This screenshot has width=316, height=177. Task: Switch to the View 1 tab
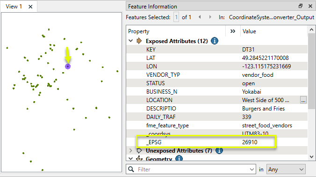coord(14,7)
